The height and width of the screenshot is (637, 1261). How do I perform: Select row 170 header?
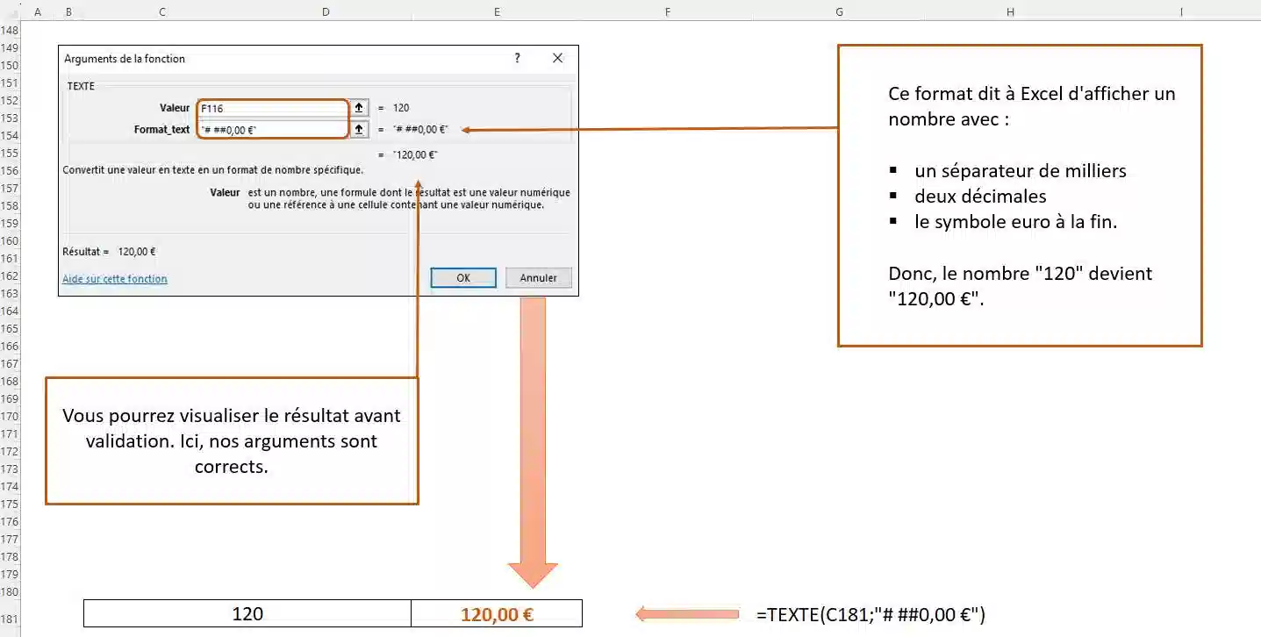tap(10, 417)
